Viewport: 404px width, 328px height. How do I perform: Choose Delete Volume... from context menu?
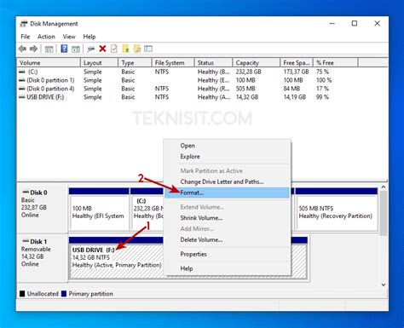point(227,240)
